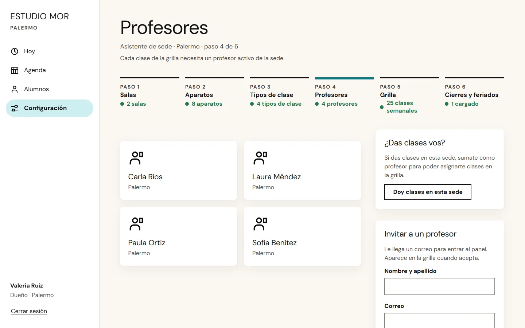Viewport: 525px width, 328px height.
Task: Click the '1 cargado' status text
Action: coord(465,104)
